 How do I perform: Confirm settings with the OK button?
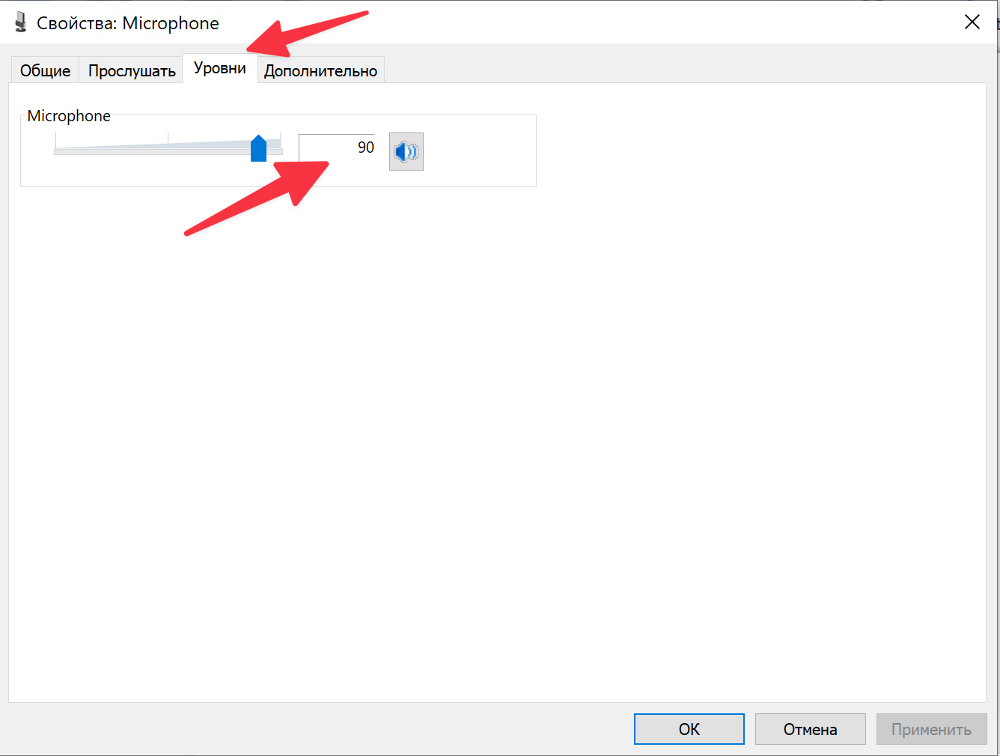[689, 729]
